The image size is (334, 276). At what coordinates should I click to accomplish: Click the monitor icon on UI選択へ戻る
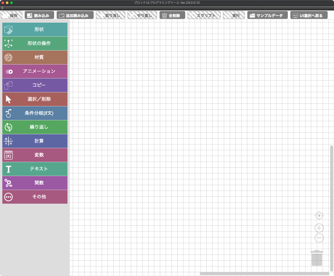click(x=295, y=16)
